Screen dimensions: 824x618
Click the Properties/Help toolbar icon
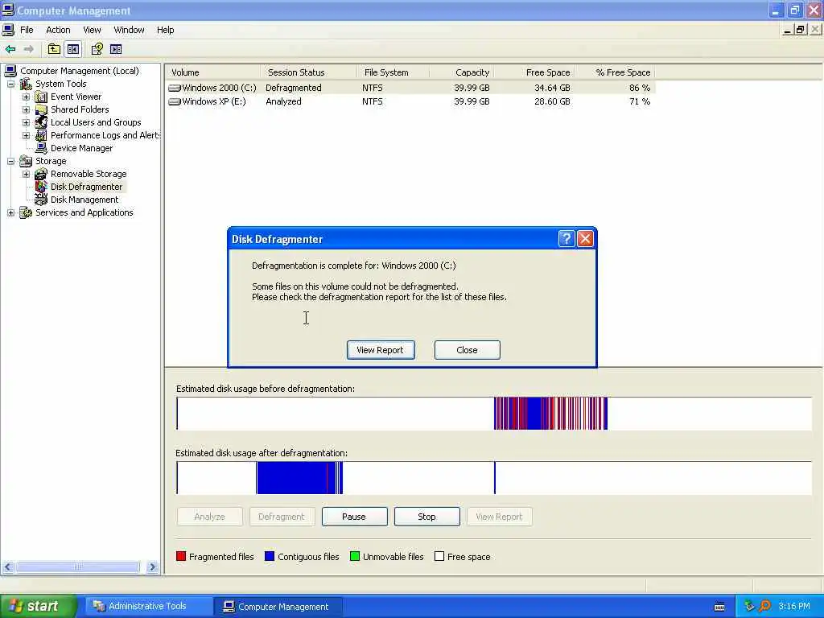pyautogui.click(x=97, y=49)
